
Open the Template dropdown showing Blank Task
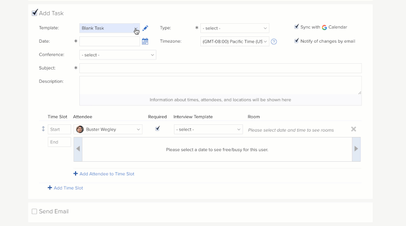(109, 28)
